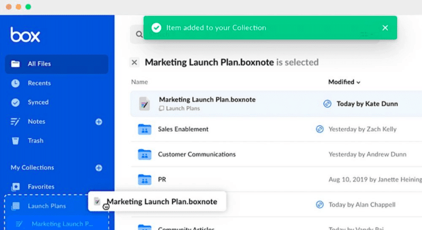Open Customer Communications folder
This screenshot has height=230, width=422.
pyautogui.click(x=196, y=154)
